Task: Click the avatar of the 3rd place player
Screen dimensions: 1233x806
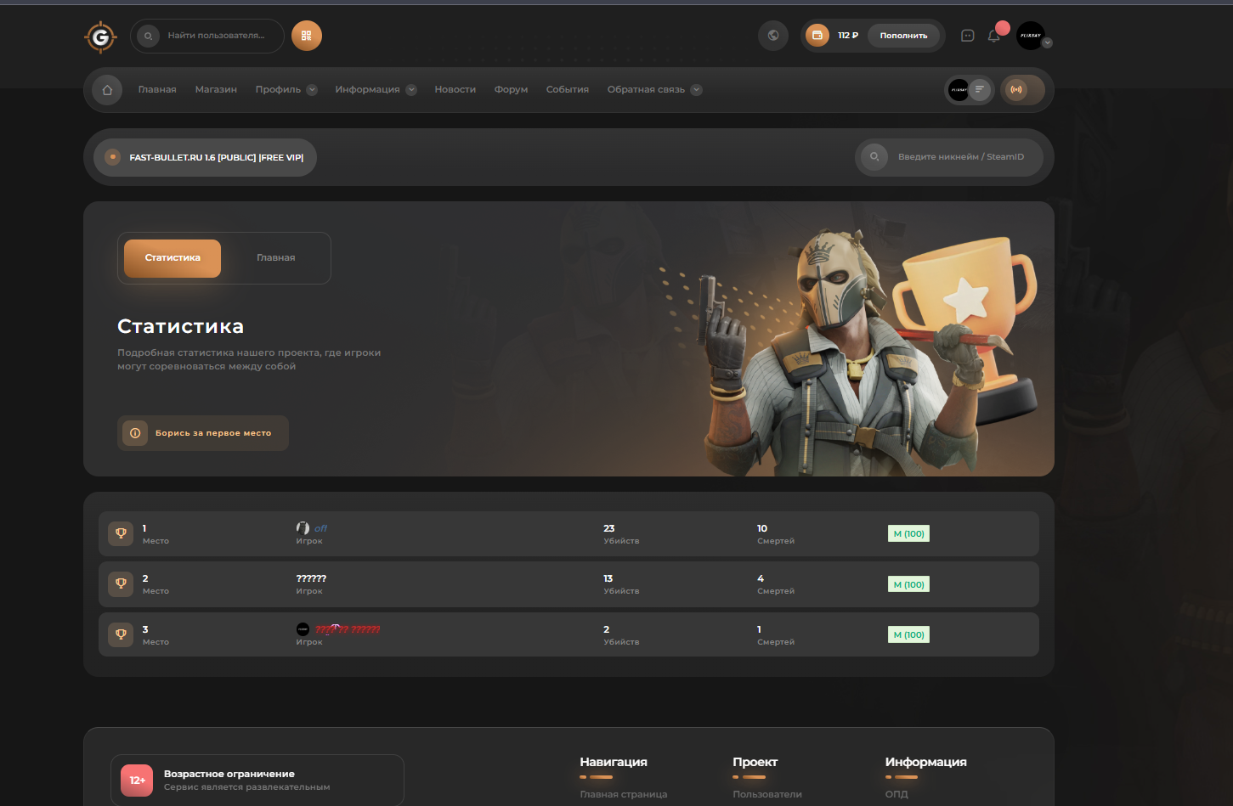Action: pos(303,629)
